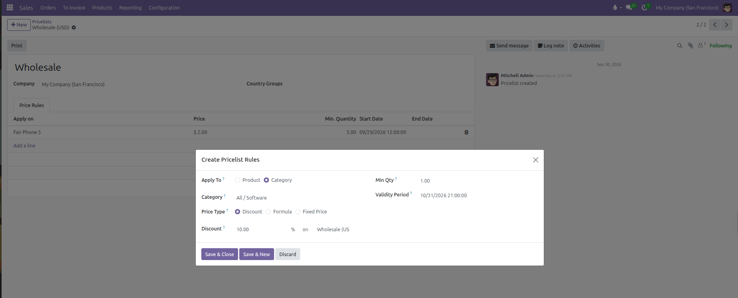738x298 pixels.
Task: Close the Create Pricelist Rules dialog
Action: 536,160
